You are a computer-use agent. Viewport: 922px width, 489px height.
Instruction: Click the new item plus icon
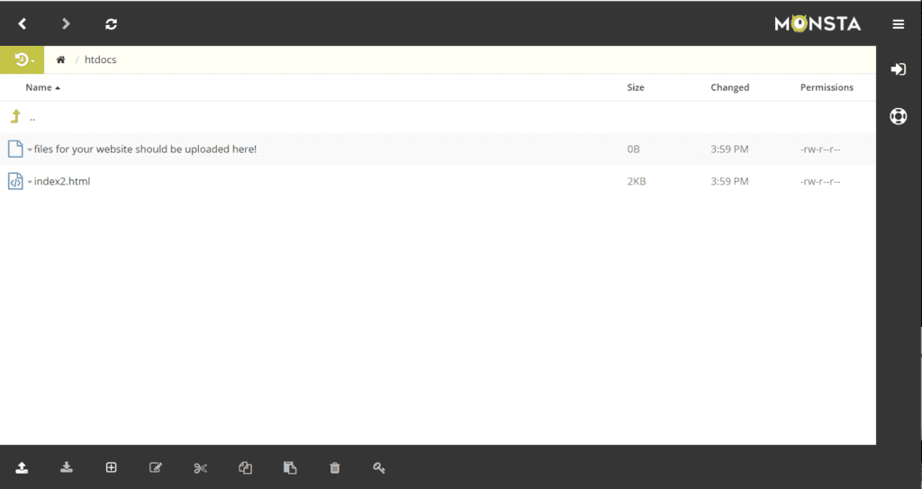tap(111, 467)
